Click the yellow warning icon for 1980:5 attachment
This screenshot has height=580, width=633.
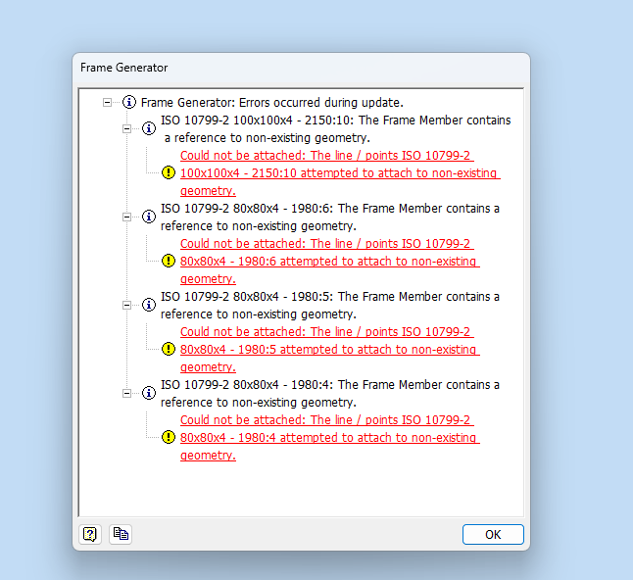click(x=169, y=349)
